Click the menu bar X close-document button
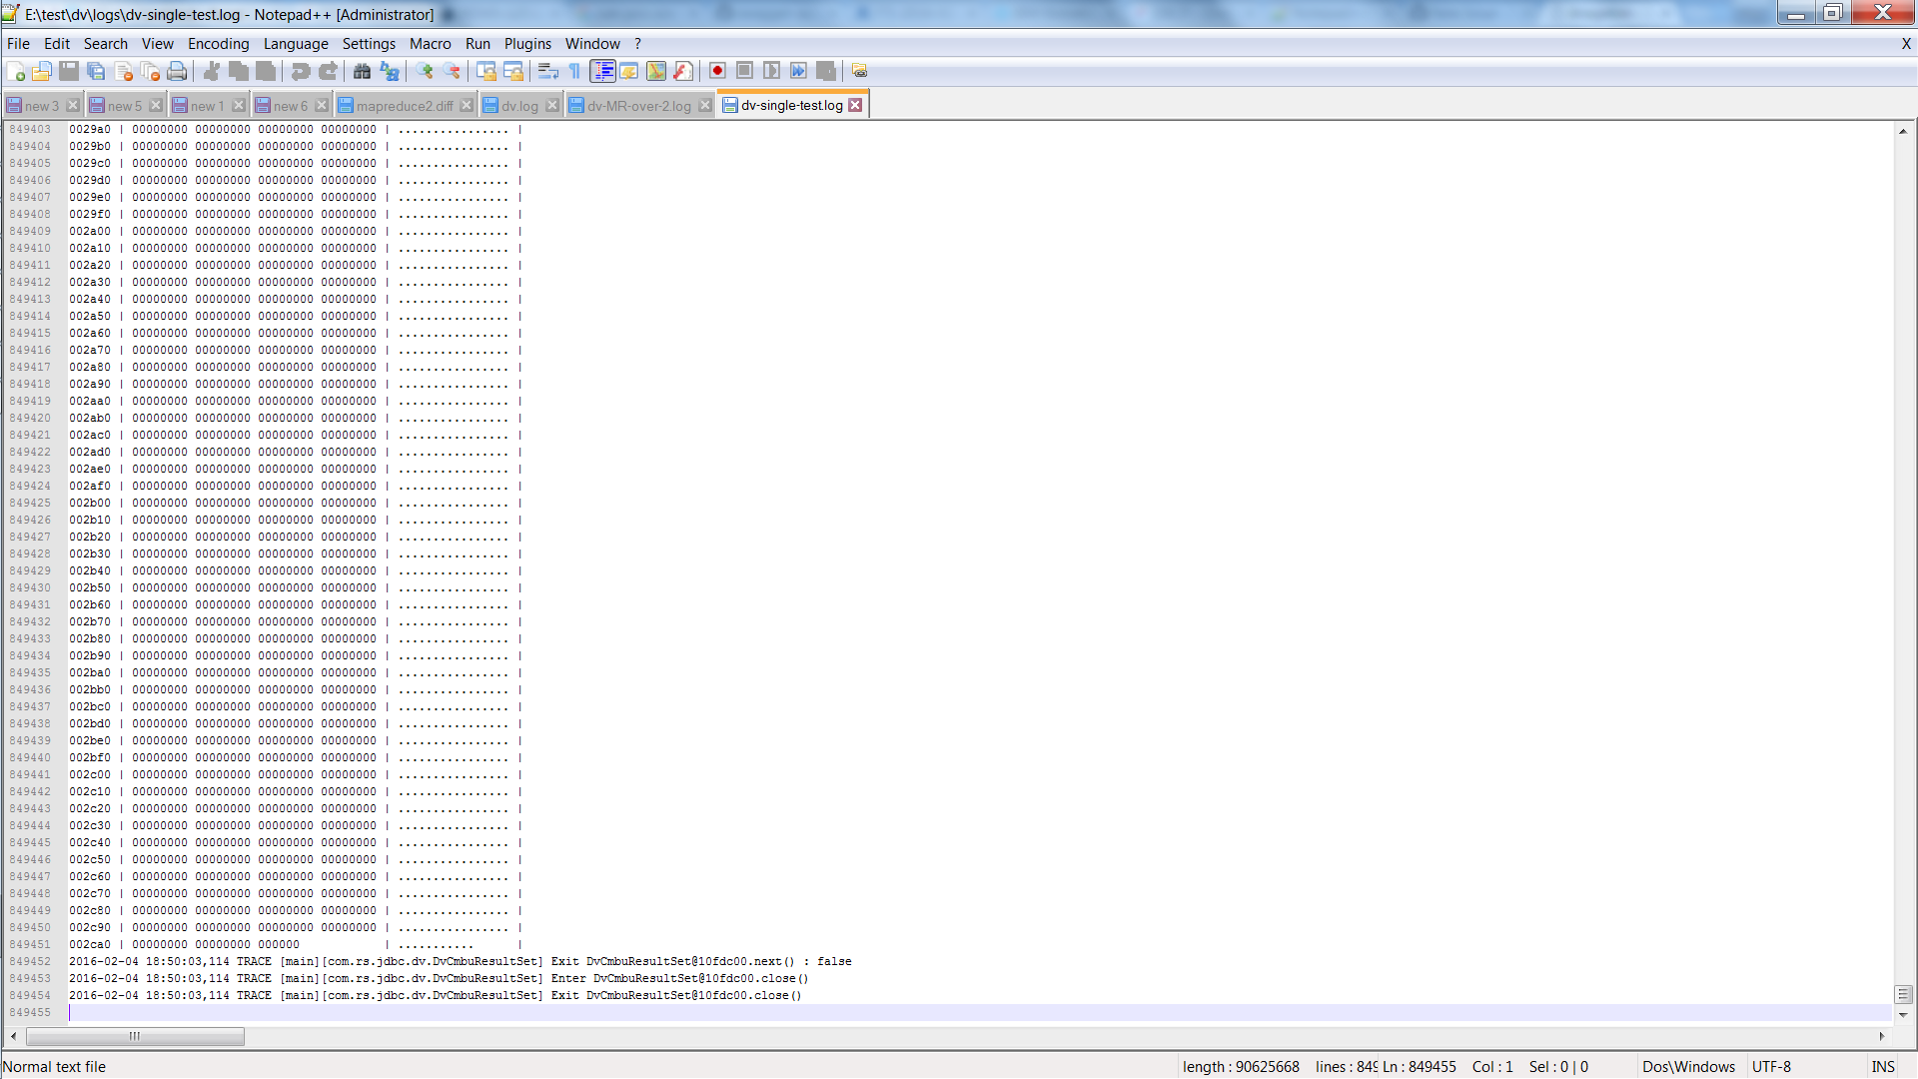 pos(1906,44)
